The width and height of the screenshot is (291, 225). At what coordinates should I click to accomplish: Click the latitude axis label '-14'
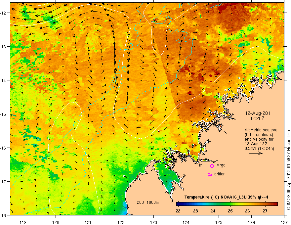[x=3, y=80]
